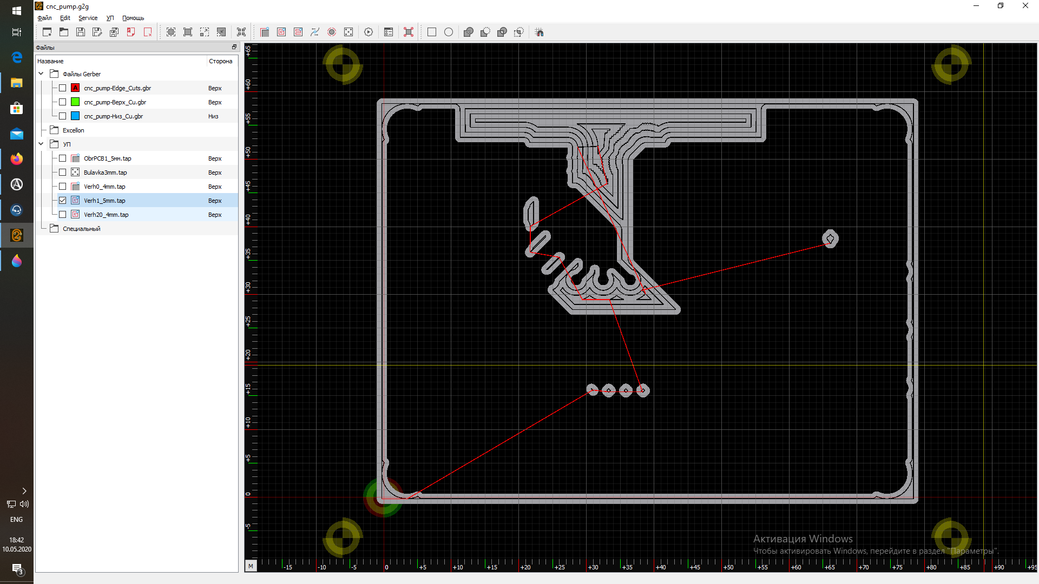Click the green color swatch of Верх_Cu
Image resolution: width=1039 pixels, height=584 pixels.
click(x=75, y=102)
